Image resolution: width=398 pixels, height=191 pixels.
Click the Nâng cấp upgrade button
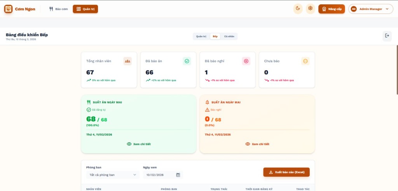pos(332,9)
